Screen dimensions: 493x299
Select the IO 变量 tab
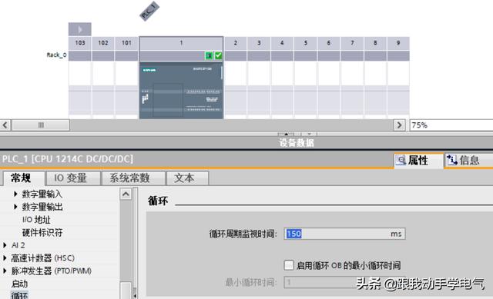click(73, 178)
